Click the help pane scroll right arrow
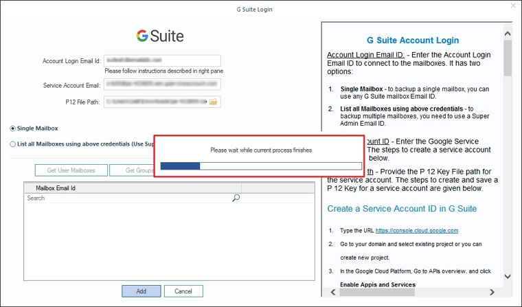Screen dimensions: 522x307 pos(492,292)
